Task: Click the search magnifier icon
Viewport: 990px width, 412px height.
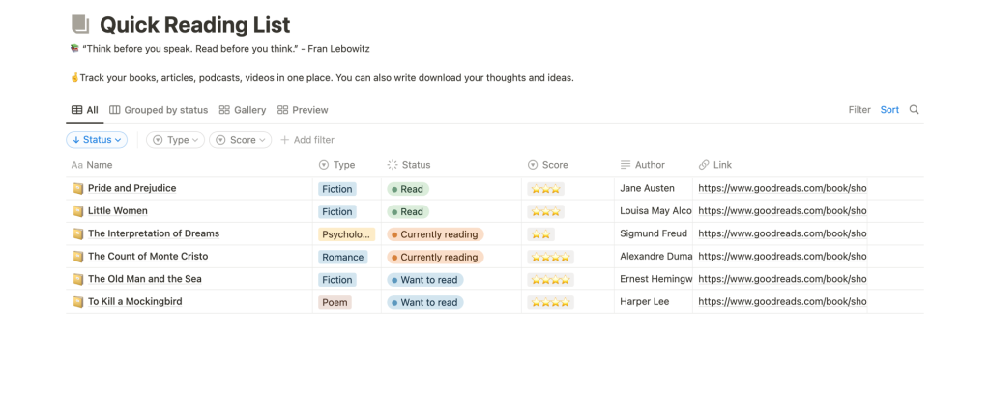Action: 915,110
